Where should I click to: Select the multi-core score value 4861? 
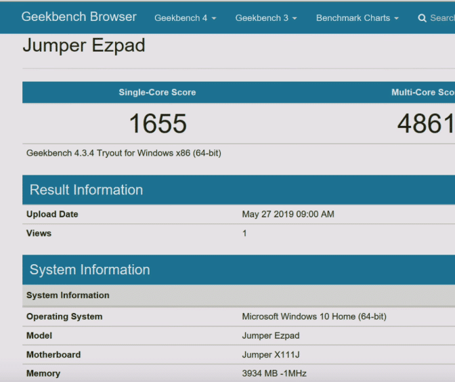coord(426,124)
